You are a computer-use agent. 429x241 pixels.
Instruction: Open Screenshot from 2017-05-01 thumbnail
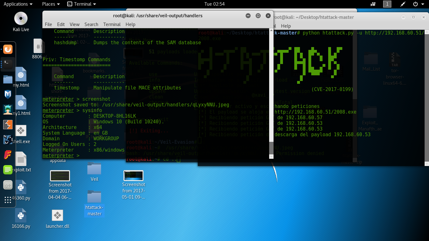[133, 185]
